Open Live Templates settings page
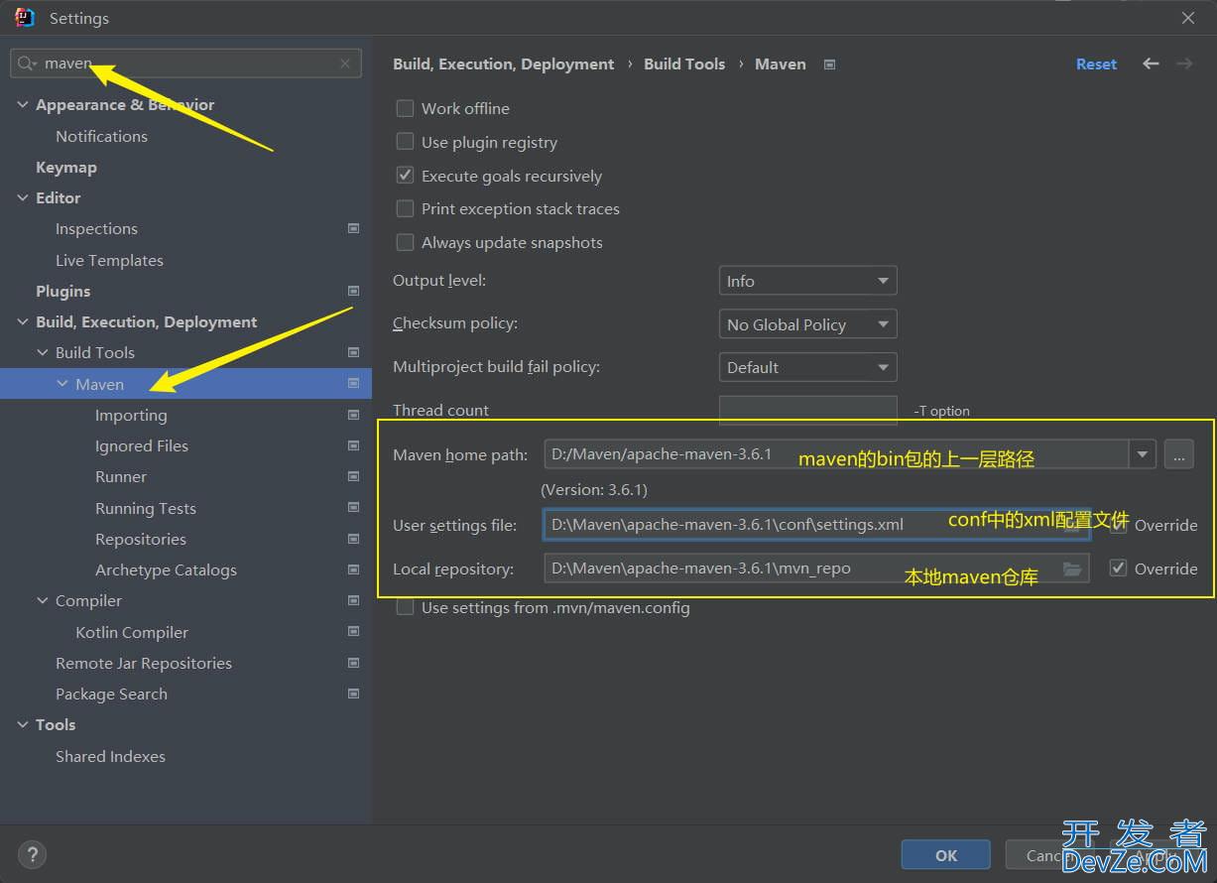Image resolution: width=1217 pixels, height=883 pixels. click(x=109, y=260)
